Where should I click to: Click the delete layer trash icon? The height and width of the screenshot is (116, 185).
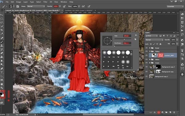point(174,112)
